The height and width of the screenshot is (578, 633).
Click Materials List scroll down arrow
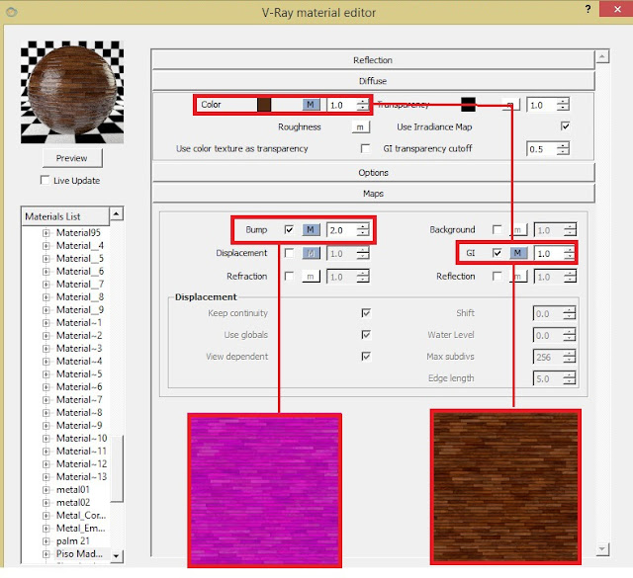[117, 556]
